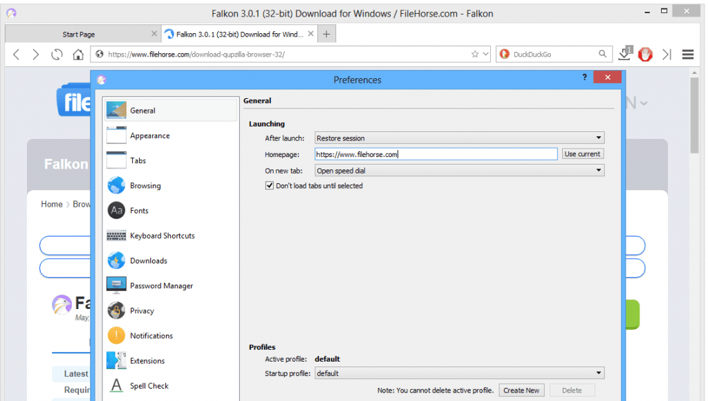Close the Preferences dialog

[x=608, y=77]
